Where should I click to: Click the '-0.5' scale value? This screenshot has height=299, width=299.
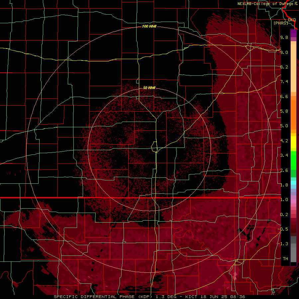[283, 229]
